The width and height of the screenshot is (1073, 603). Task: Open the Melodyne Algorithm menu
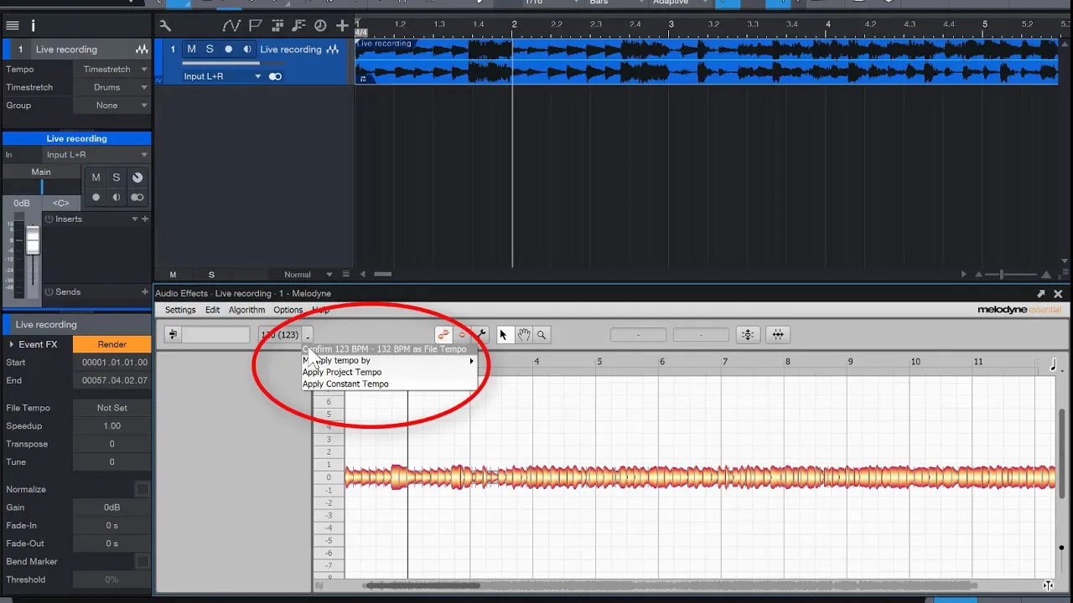click(246, 310)
